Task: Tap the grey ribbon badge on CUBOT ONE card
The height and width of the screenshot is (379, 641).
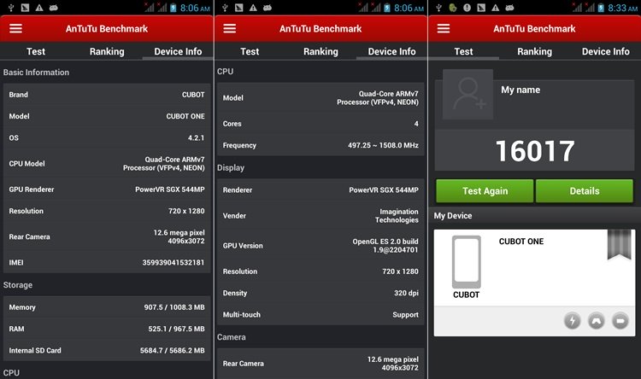Action: (x=618, y=244)
